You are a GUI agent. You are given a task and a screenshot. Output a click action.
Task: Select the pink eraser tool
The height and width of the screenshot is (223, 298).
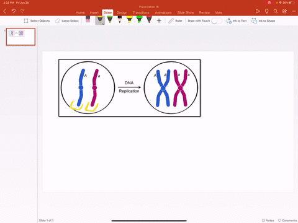click(88, 19)
